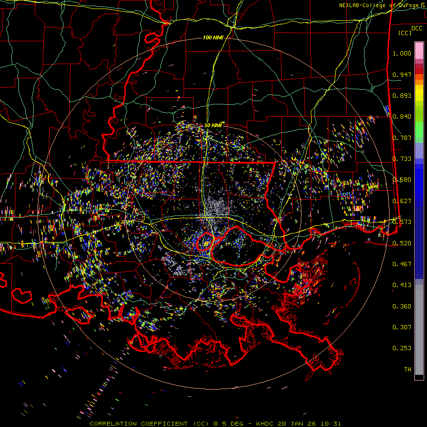Click the 0.520 color scale value
Screen dimensions: 427x427
tap(402, 243)
